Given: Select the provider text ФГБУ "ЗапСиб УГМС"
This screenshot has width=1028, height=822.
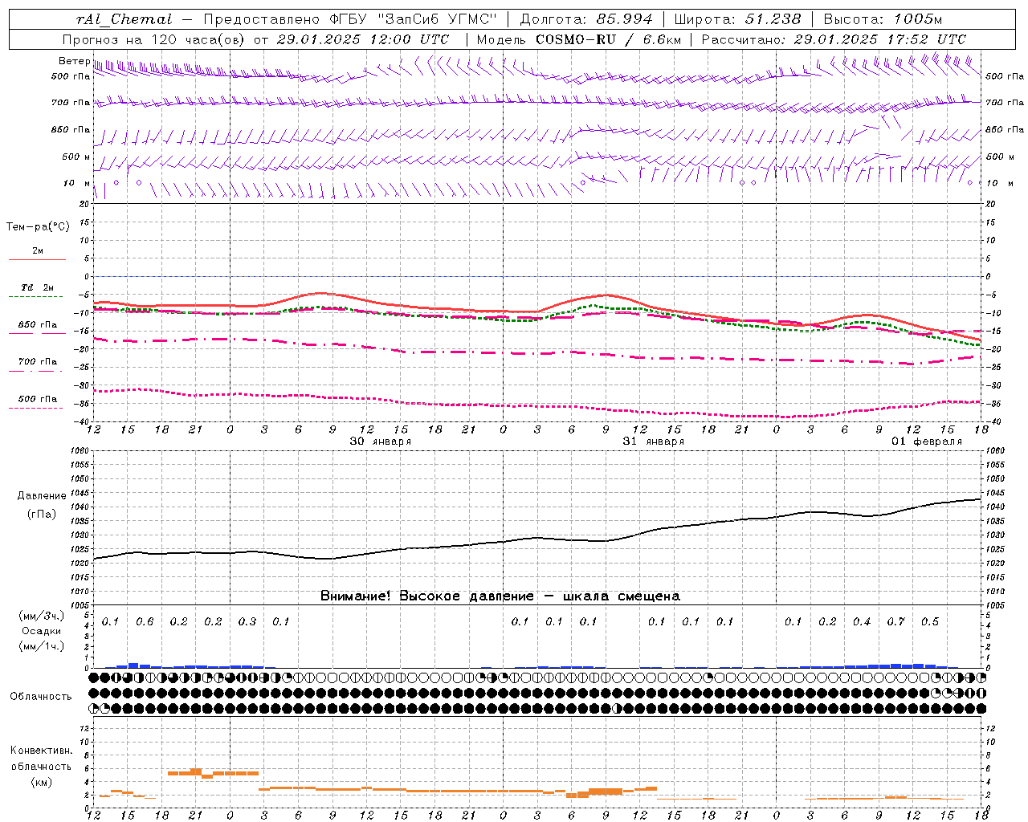Looking at the screenshot, I should (x=413, y=19).
